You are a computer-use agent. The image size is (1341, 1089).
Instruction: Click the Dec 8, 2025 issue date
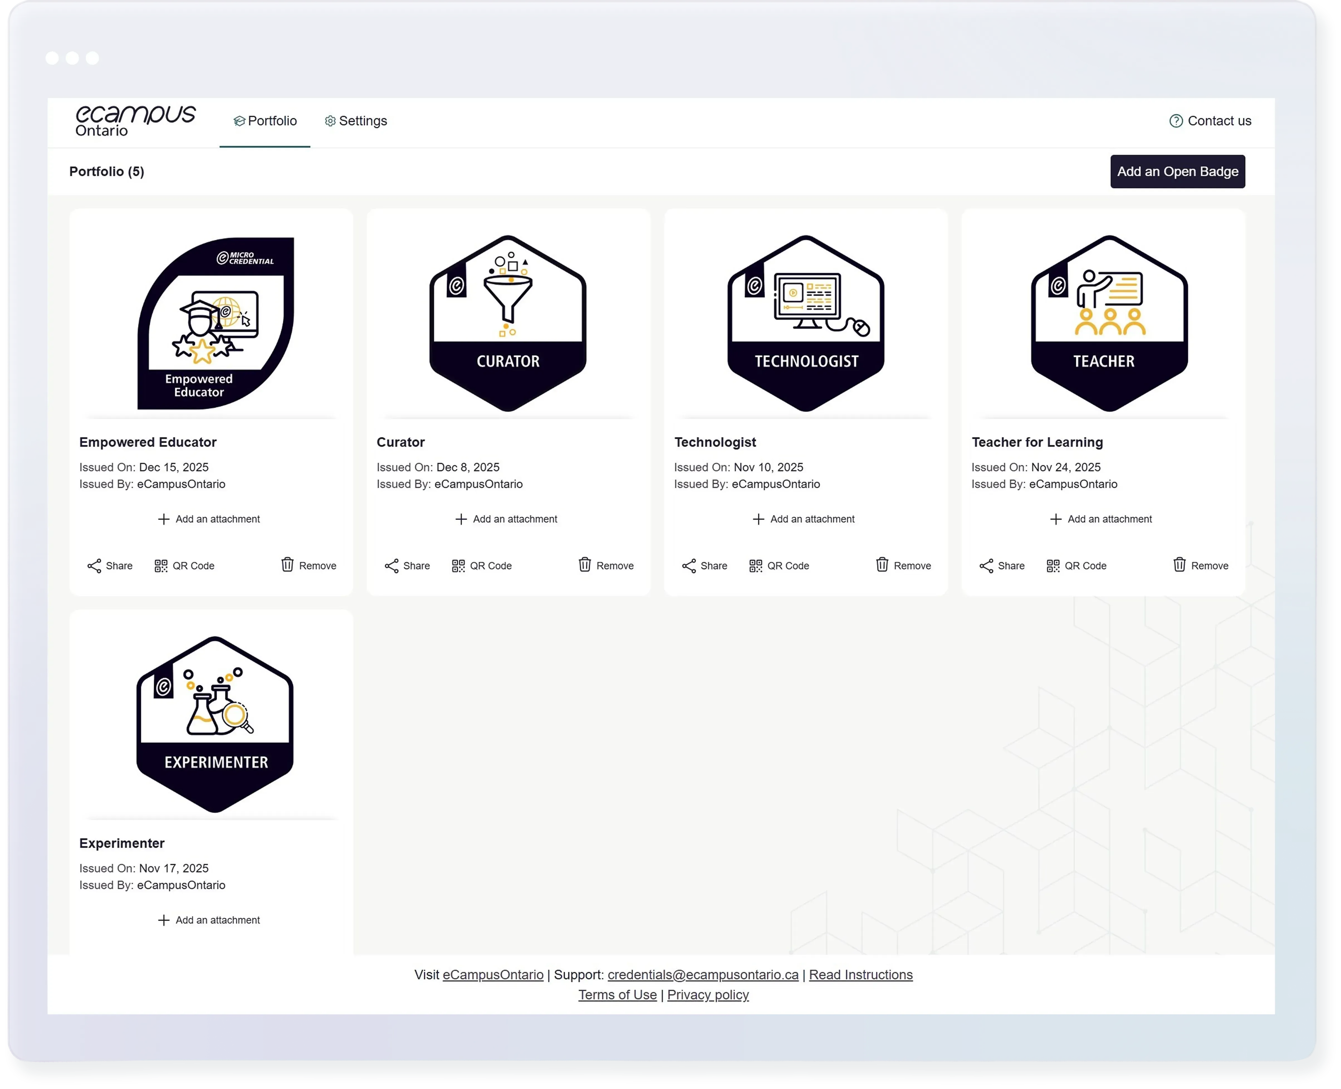click(x=468, y=467)
